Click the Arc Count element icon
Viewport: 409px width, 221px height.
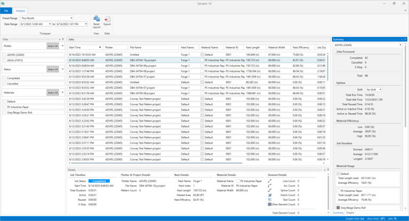[x=269, y=185]
